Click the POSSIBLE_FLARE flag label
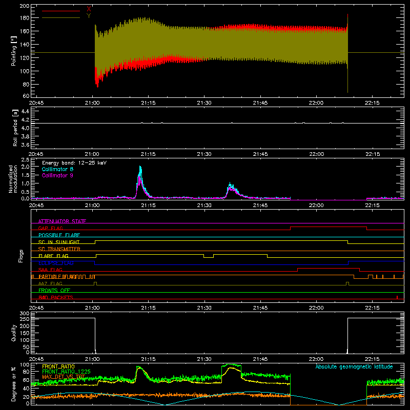The height and width of the screenshot is (410, 410). pyautogui.click(x=59, y=235)
